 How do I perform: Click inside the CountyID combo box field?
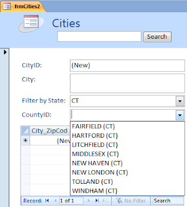coord(123,115)
